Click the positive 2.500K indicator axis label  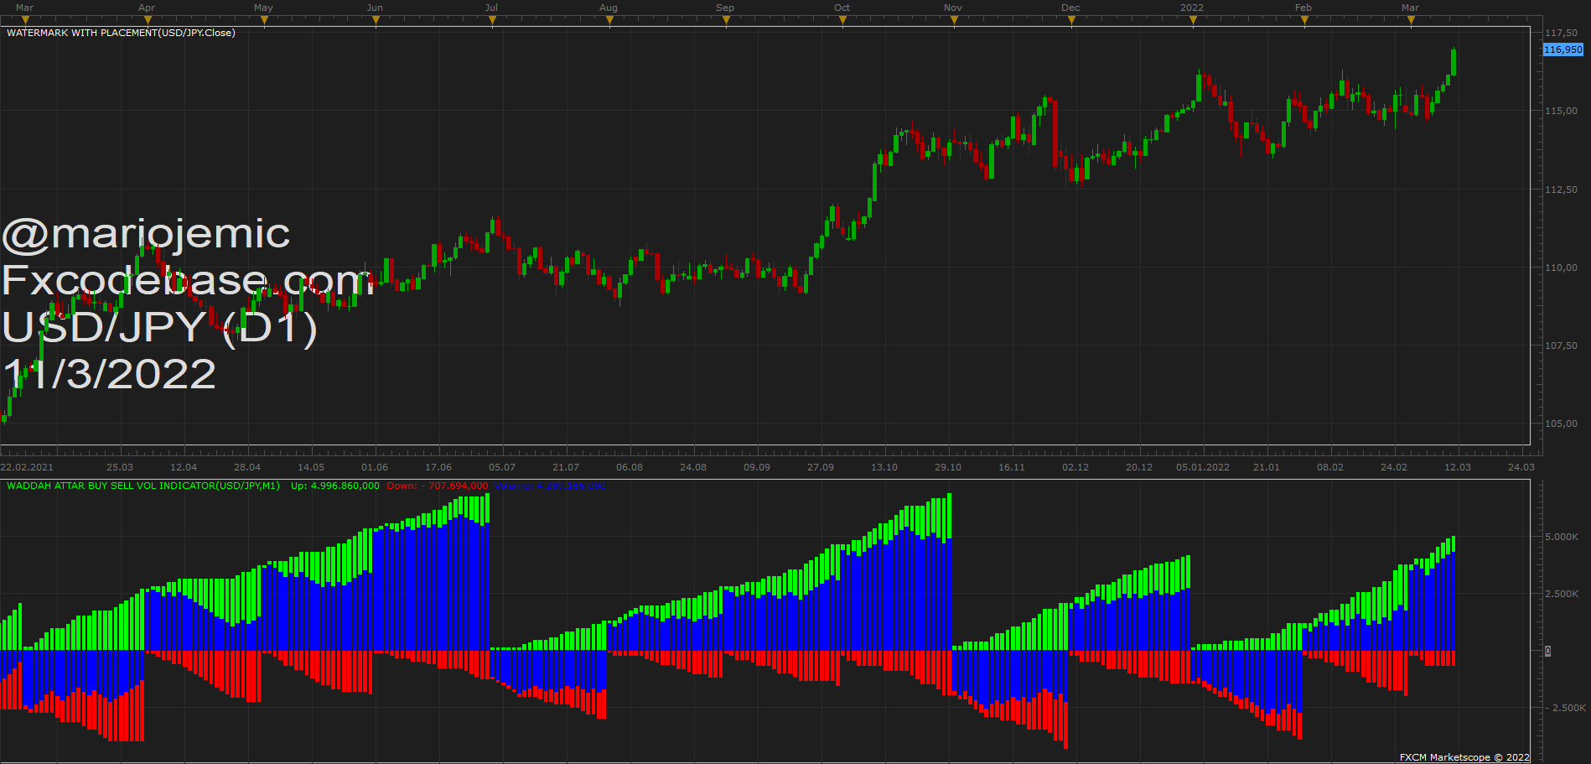[x=1562, y=594]
